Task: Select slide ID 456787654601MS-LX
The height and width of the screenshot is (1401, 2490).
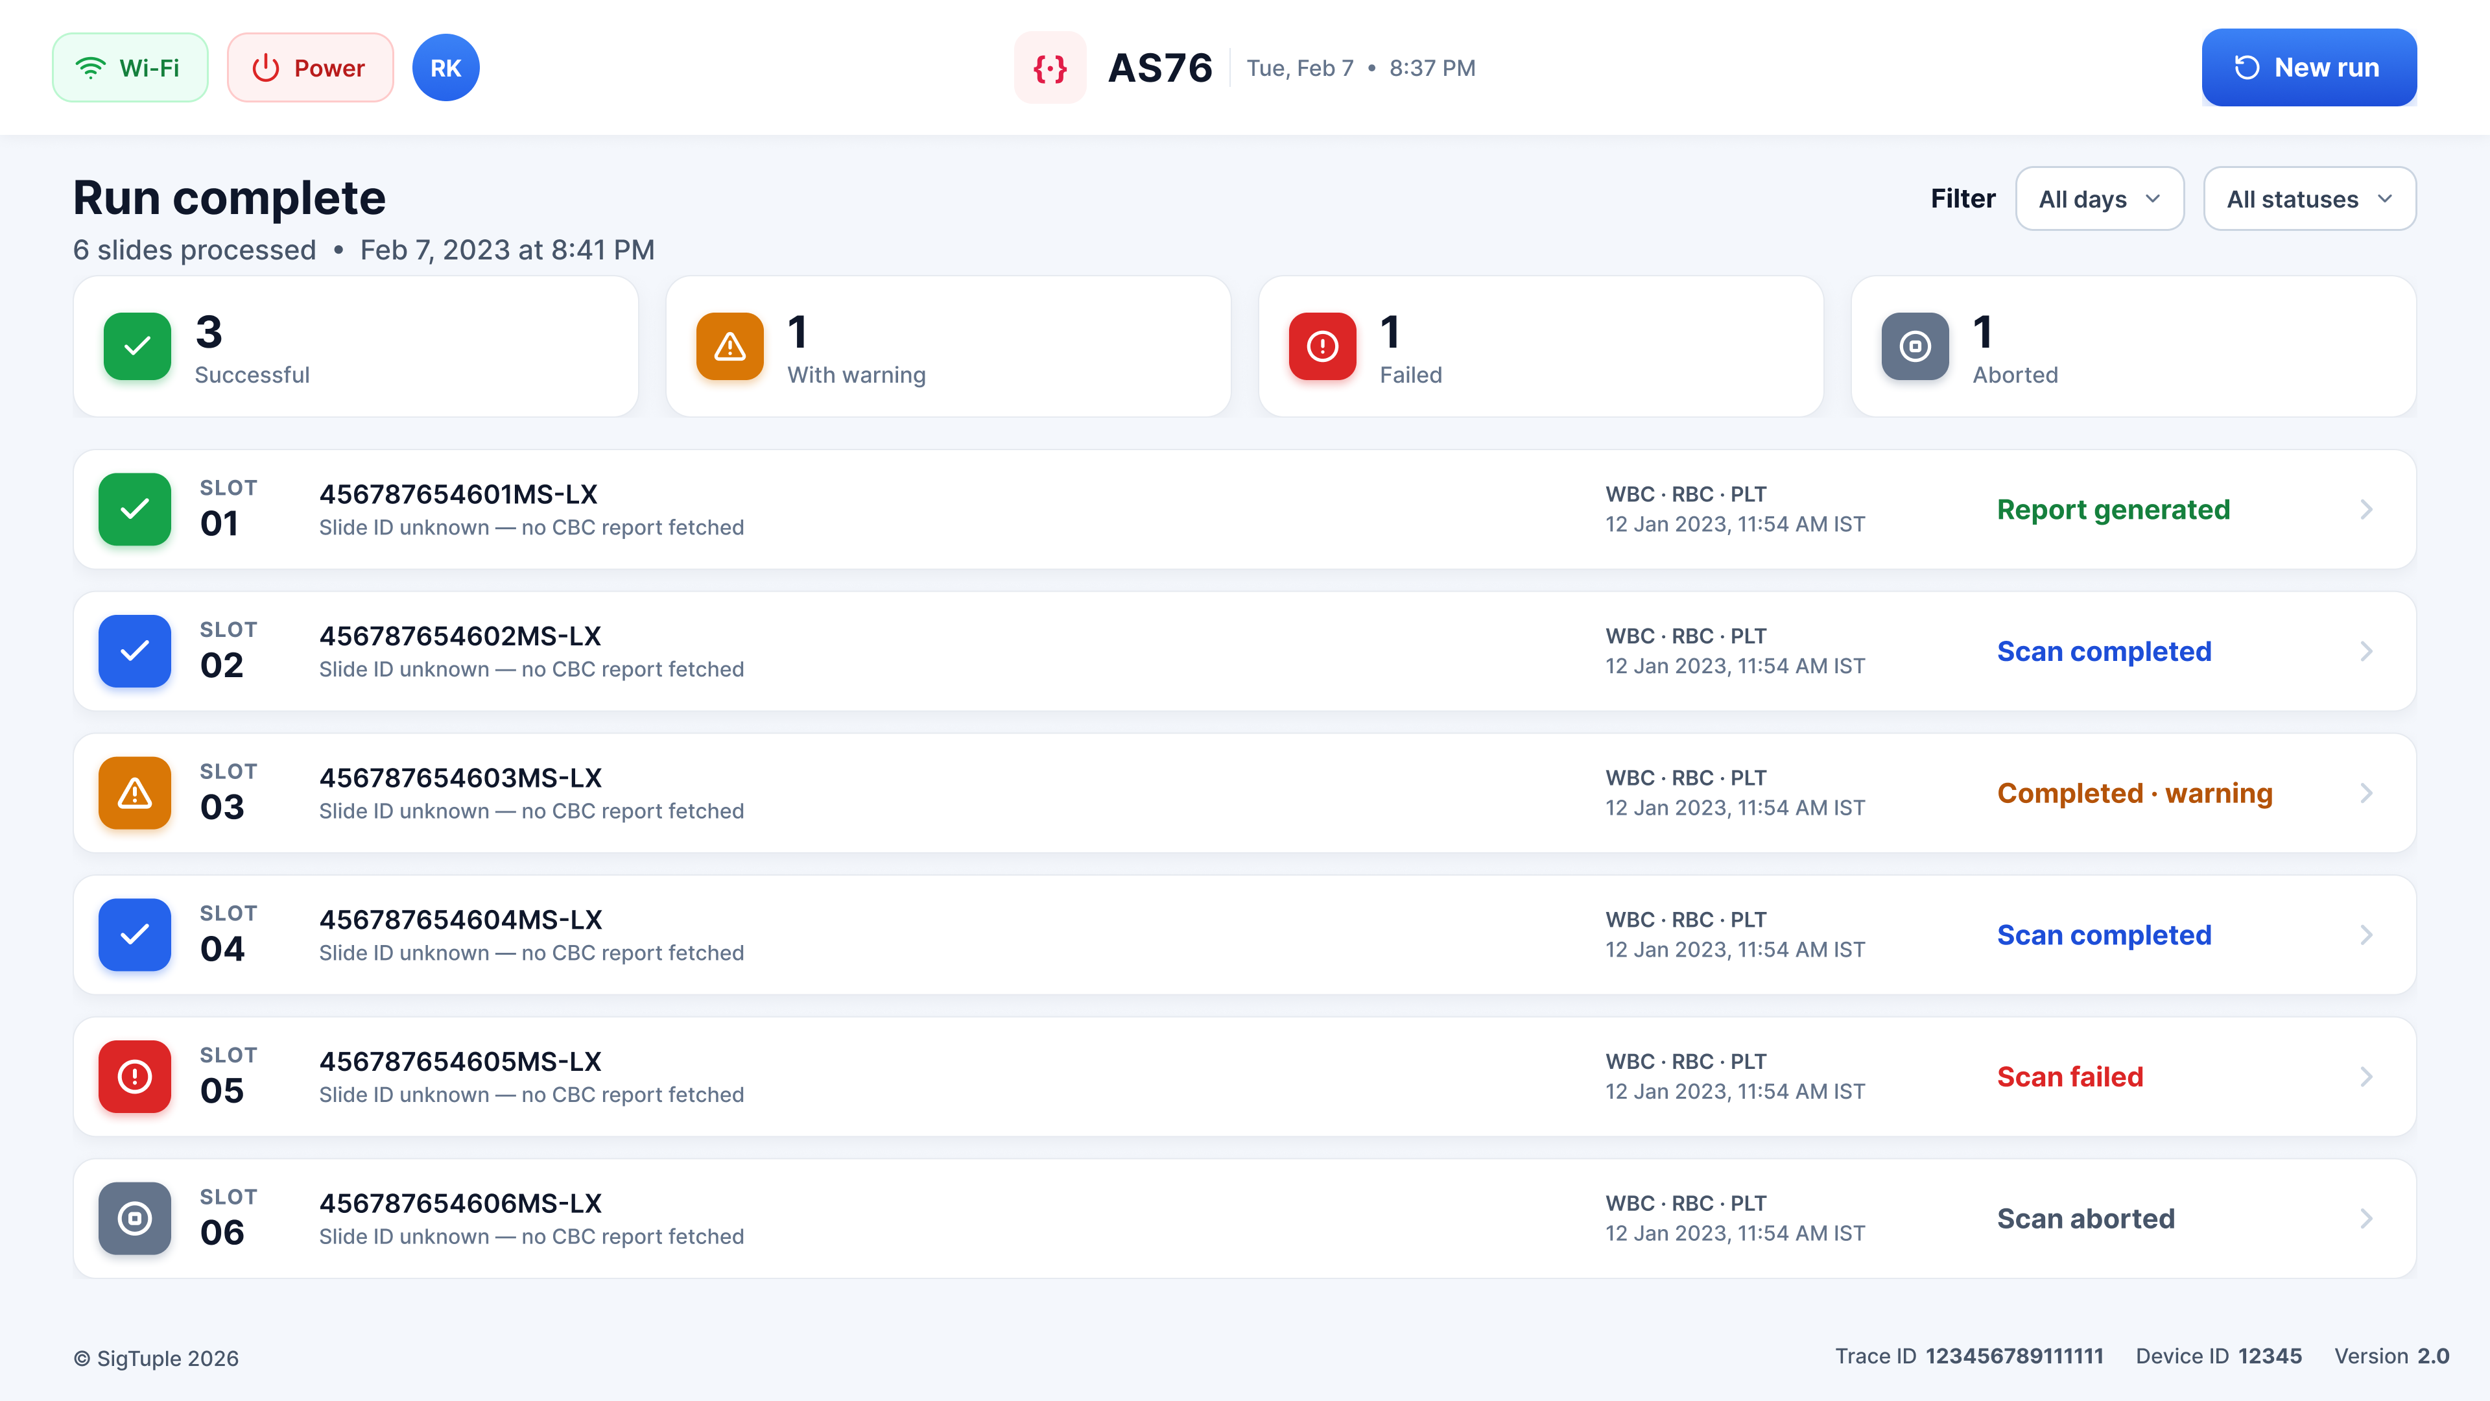Action: [458, 494]
